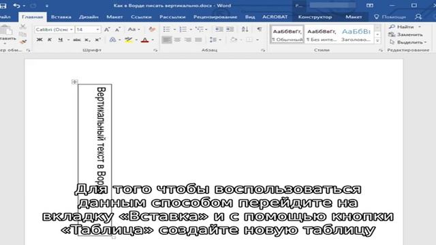Screen dimensions: 436x245
Task: Toggle superscript x² formatting
Action: coord(97,40)
